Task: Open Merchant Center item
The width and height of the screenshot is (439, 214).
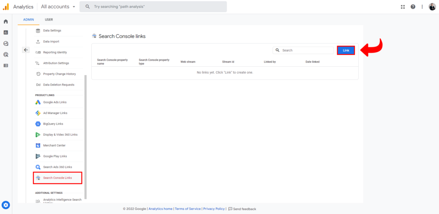Action: 54,146
